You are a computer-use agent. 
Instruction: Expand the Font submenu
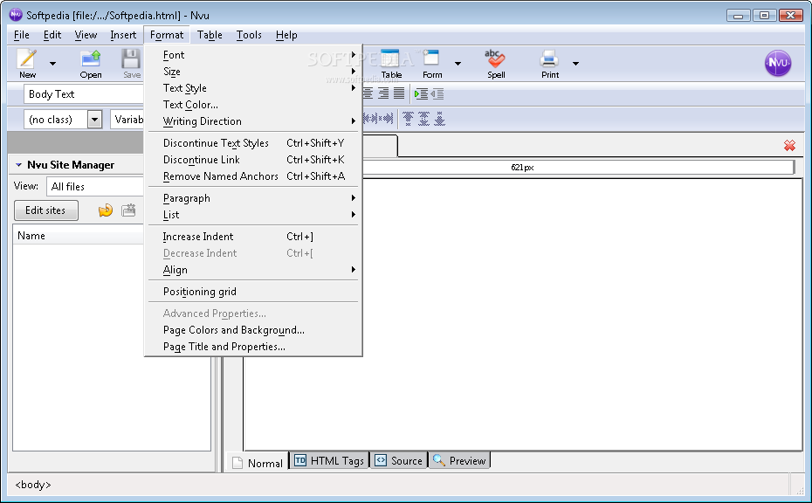pyautogui.click(x=253, y=55)
